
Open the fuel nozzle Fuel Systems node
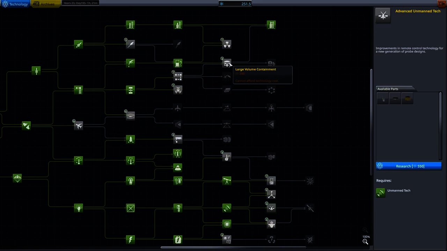(130, 63)
